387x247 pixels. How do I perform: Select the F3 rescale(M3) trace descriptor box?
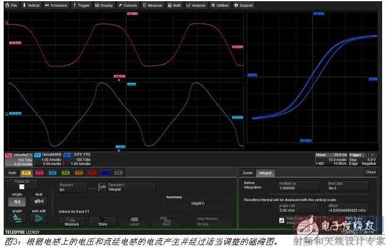click(48, 159)
